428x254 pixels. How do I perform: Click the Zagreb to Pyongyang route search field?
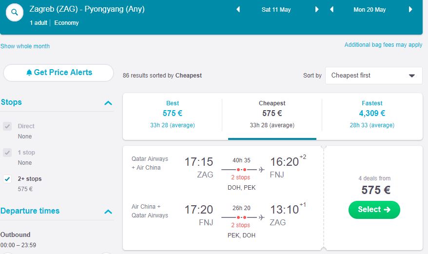pyautogui.click(x=87, y=9)
